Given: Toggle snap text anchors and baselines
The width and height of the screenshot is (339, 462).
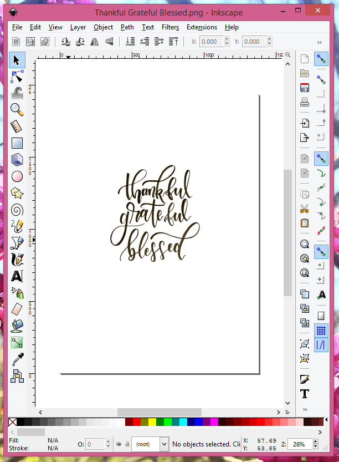Looking at the screenshot, I should (321, 295).
